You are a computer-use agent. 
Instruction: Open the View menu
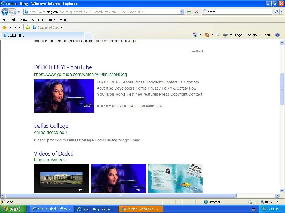click(x=24, y=20)
